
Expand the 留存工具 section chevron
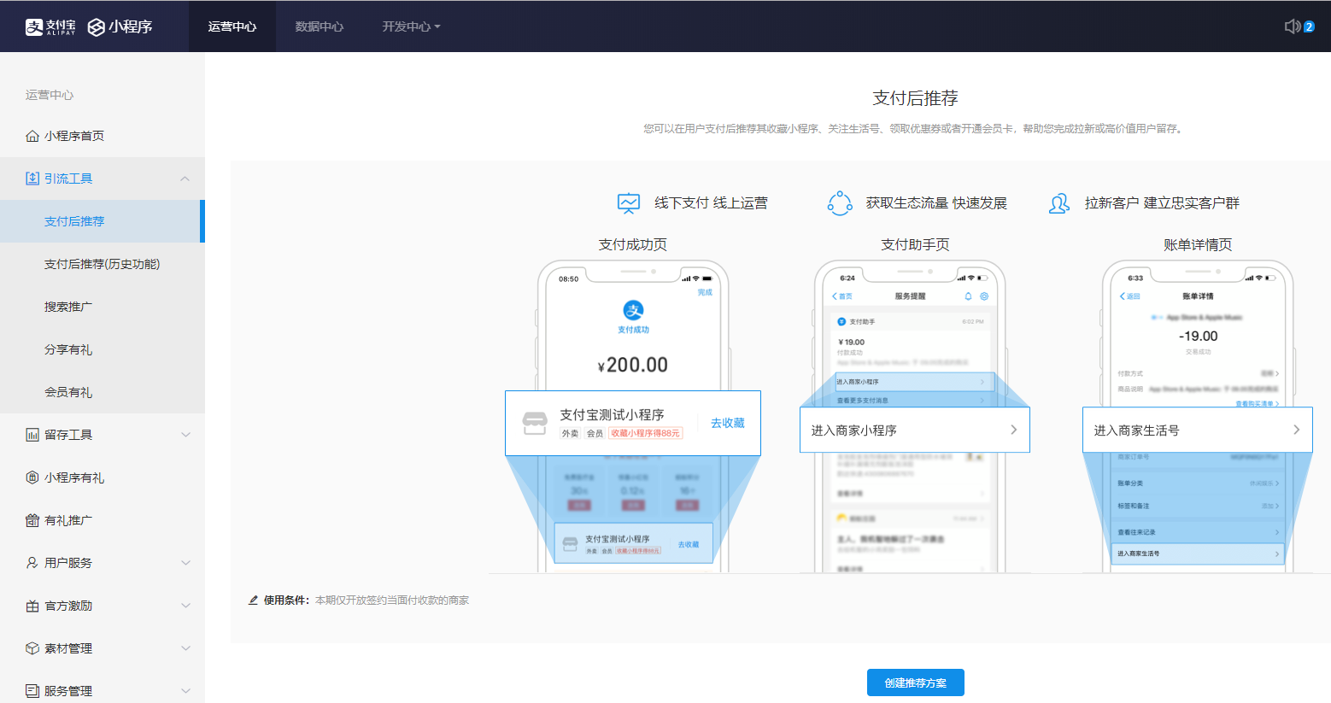pyautogui.click(x=185, y=435)
